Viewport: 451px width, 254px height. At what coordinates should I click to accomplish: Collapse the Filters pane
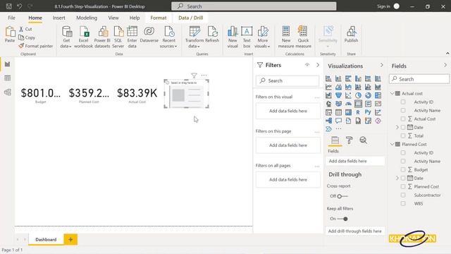(x=318, y=65)
